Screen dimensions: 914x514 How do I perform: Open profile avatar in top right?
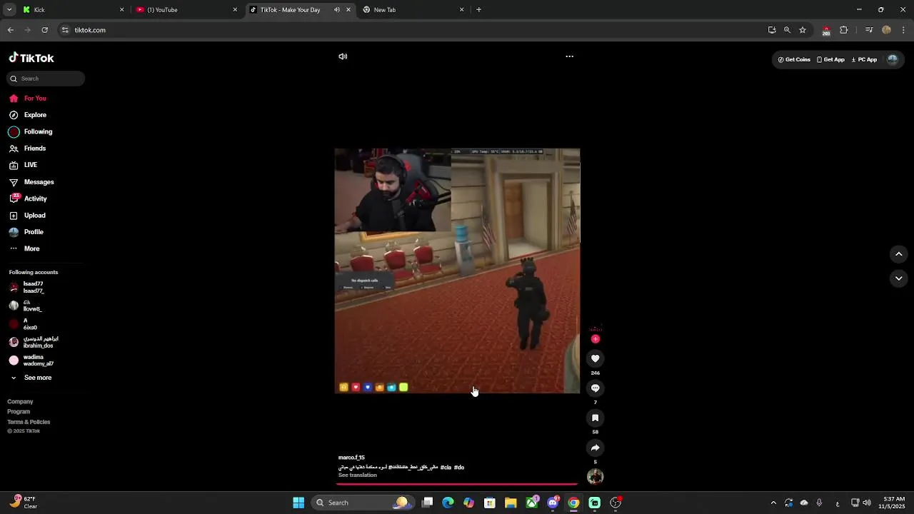(892, 60)
